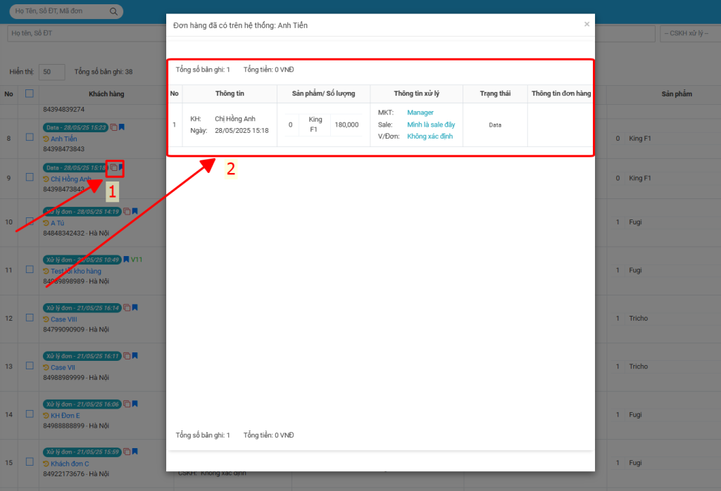The image size is (721, 491).
Task: Click duplicate-order icon on A Tú row
Action: pos(127,211)
